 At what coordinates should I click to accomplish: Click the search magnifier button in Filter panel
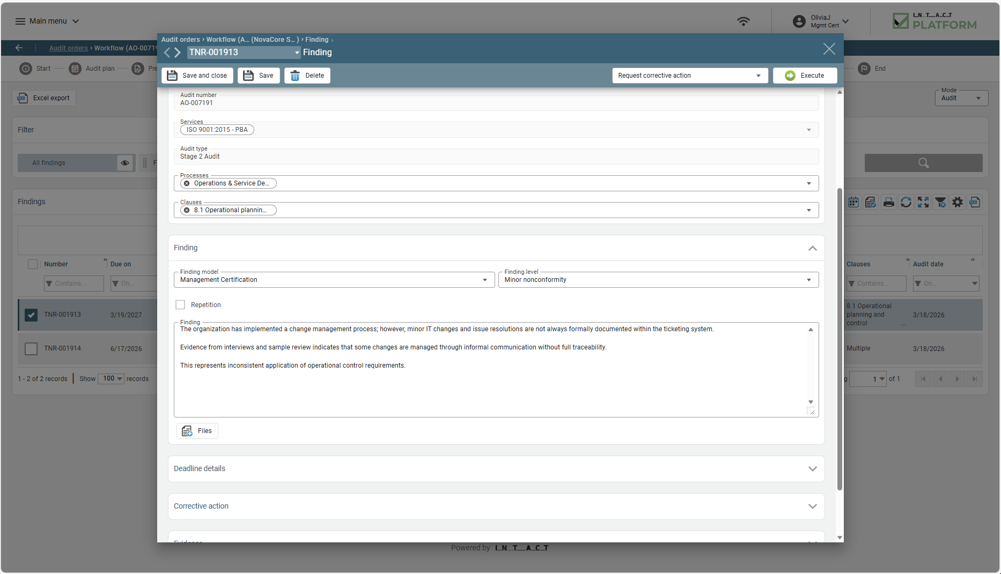pyautogui.click(x=923, y=163)
